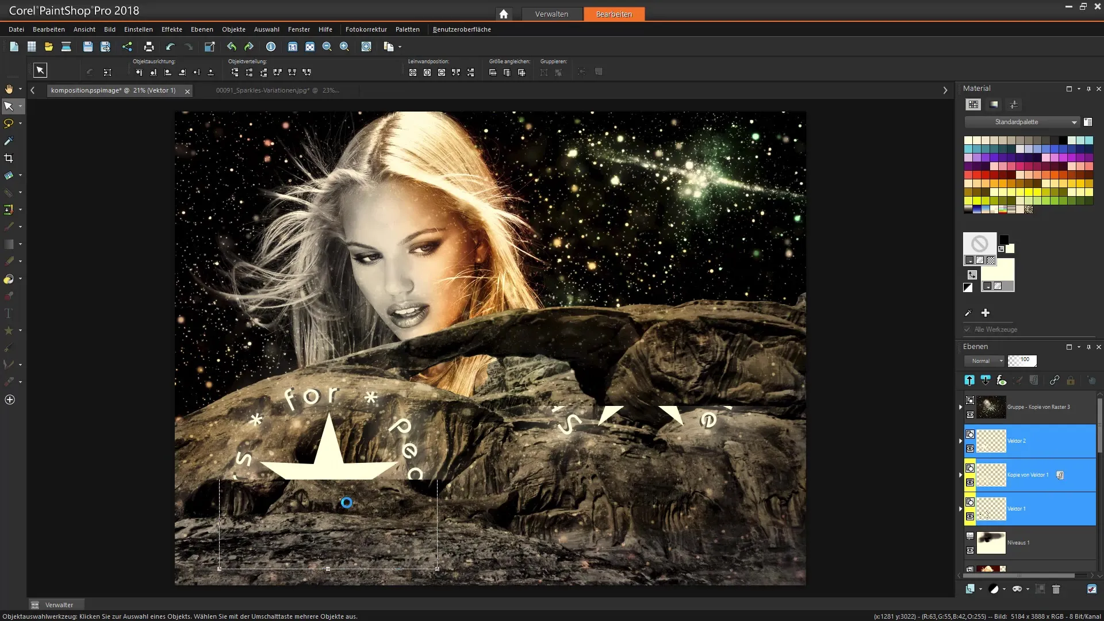Switch to the Bearbeiten workspace
1104x621 pixels.
[614, 14]
